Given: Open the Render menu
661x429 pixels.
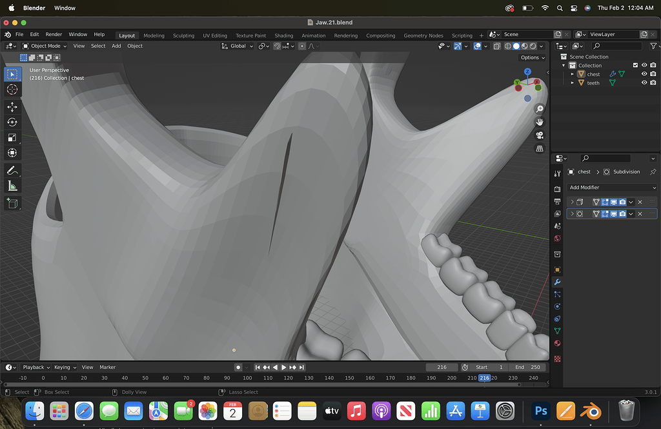Looking at the screenshot, I should 54,35.
